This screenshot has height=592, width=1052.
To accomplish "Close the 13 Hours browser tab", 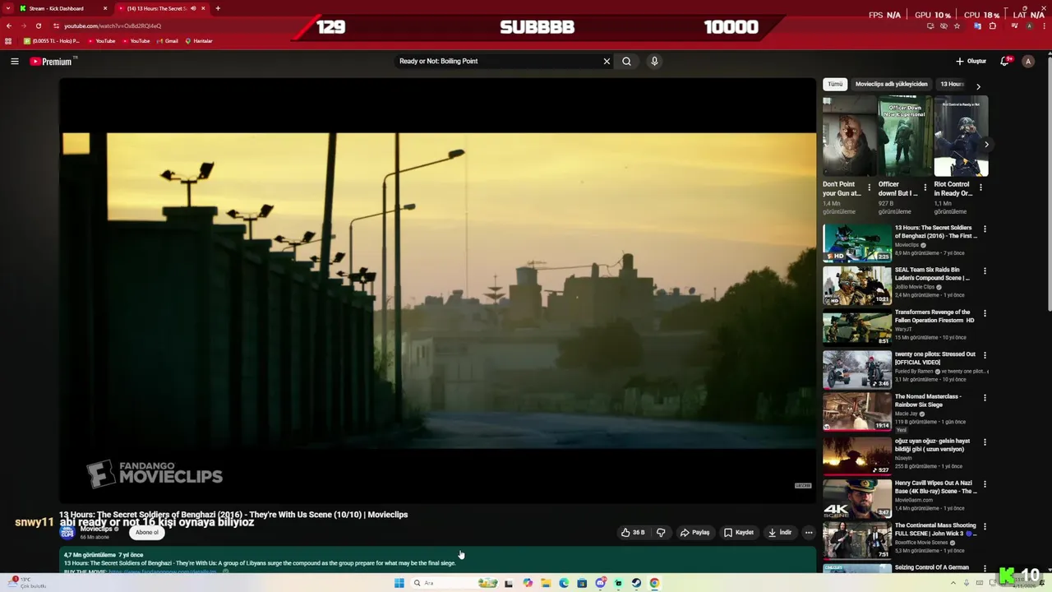I will (x=204, y=8).
